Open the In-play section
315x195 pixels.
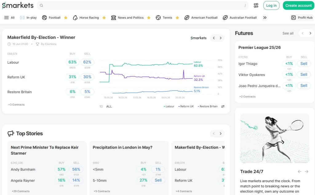[28, 18]
